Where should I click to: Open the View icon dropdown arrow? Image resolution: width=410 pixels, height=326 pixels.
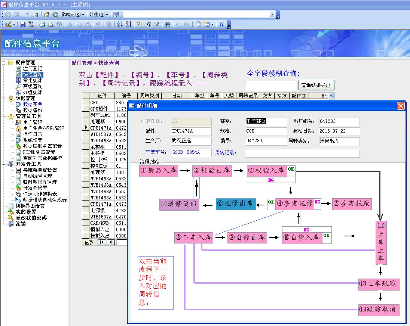(x=14, y=25)
